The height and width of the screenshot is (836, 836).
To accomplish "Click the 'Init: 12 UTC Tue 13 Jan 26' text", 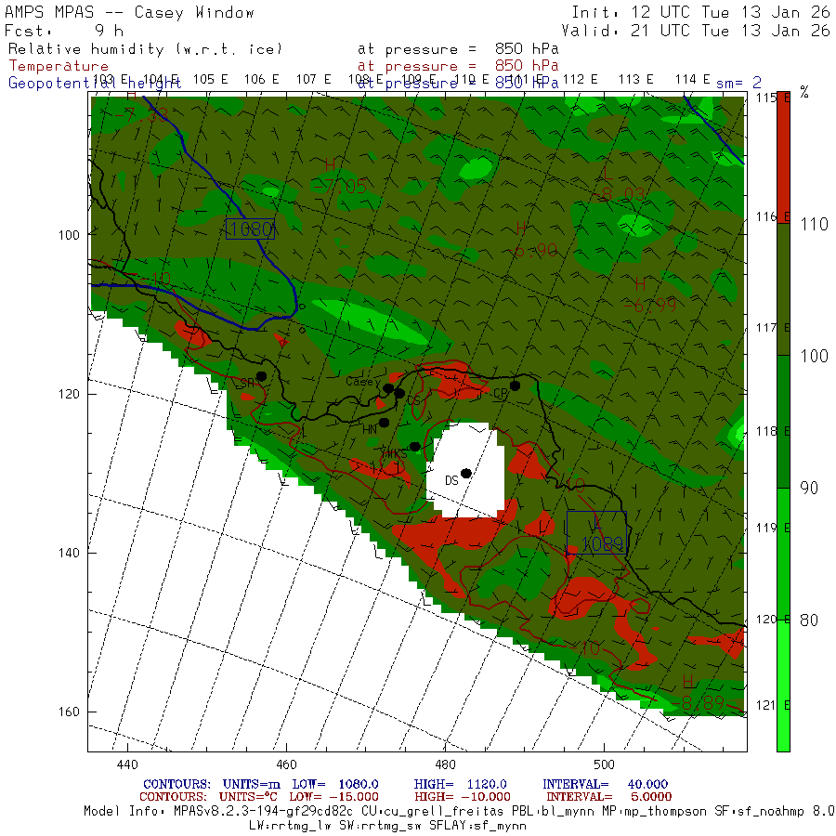I will pyautogui.click(x=700, y=12).
